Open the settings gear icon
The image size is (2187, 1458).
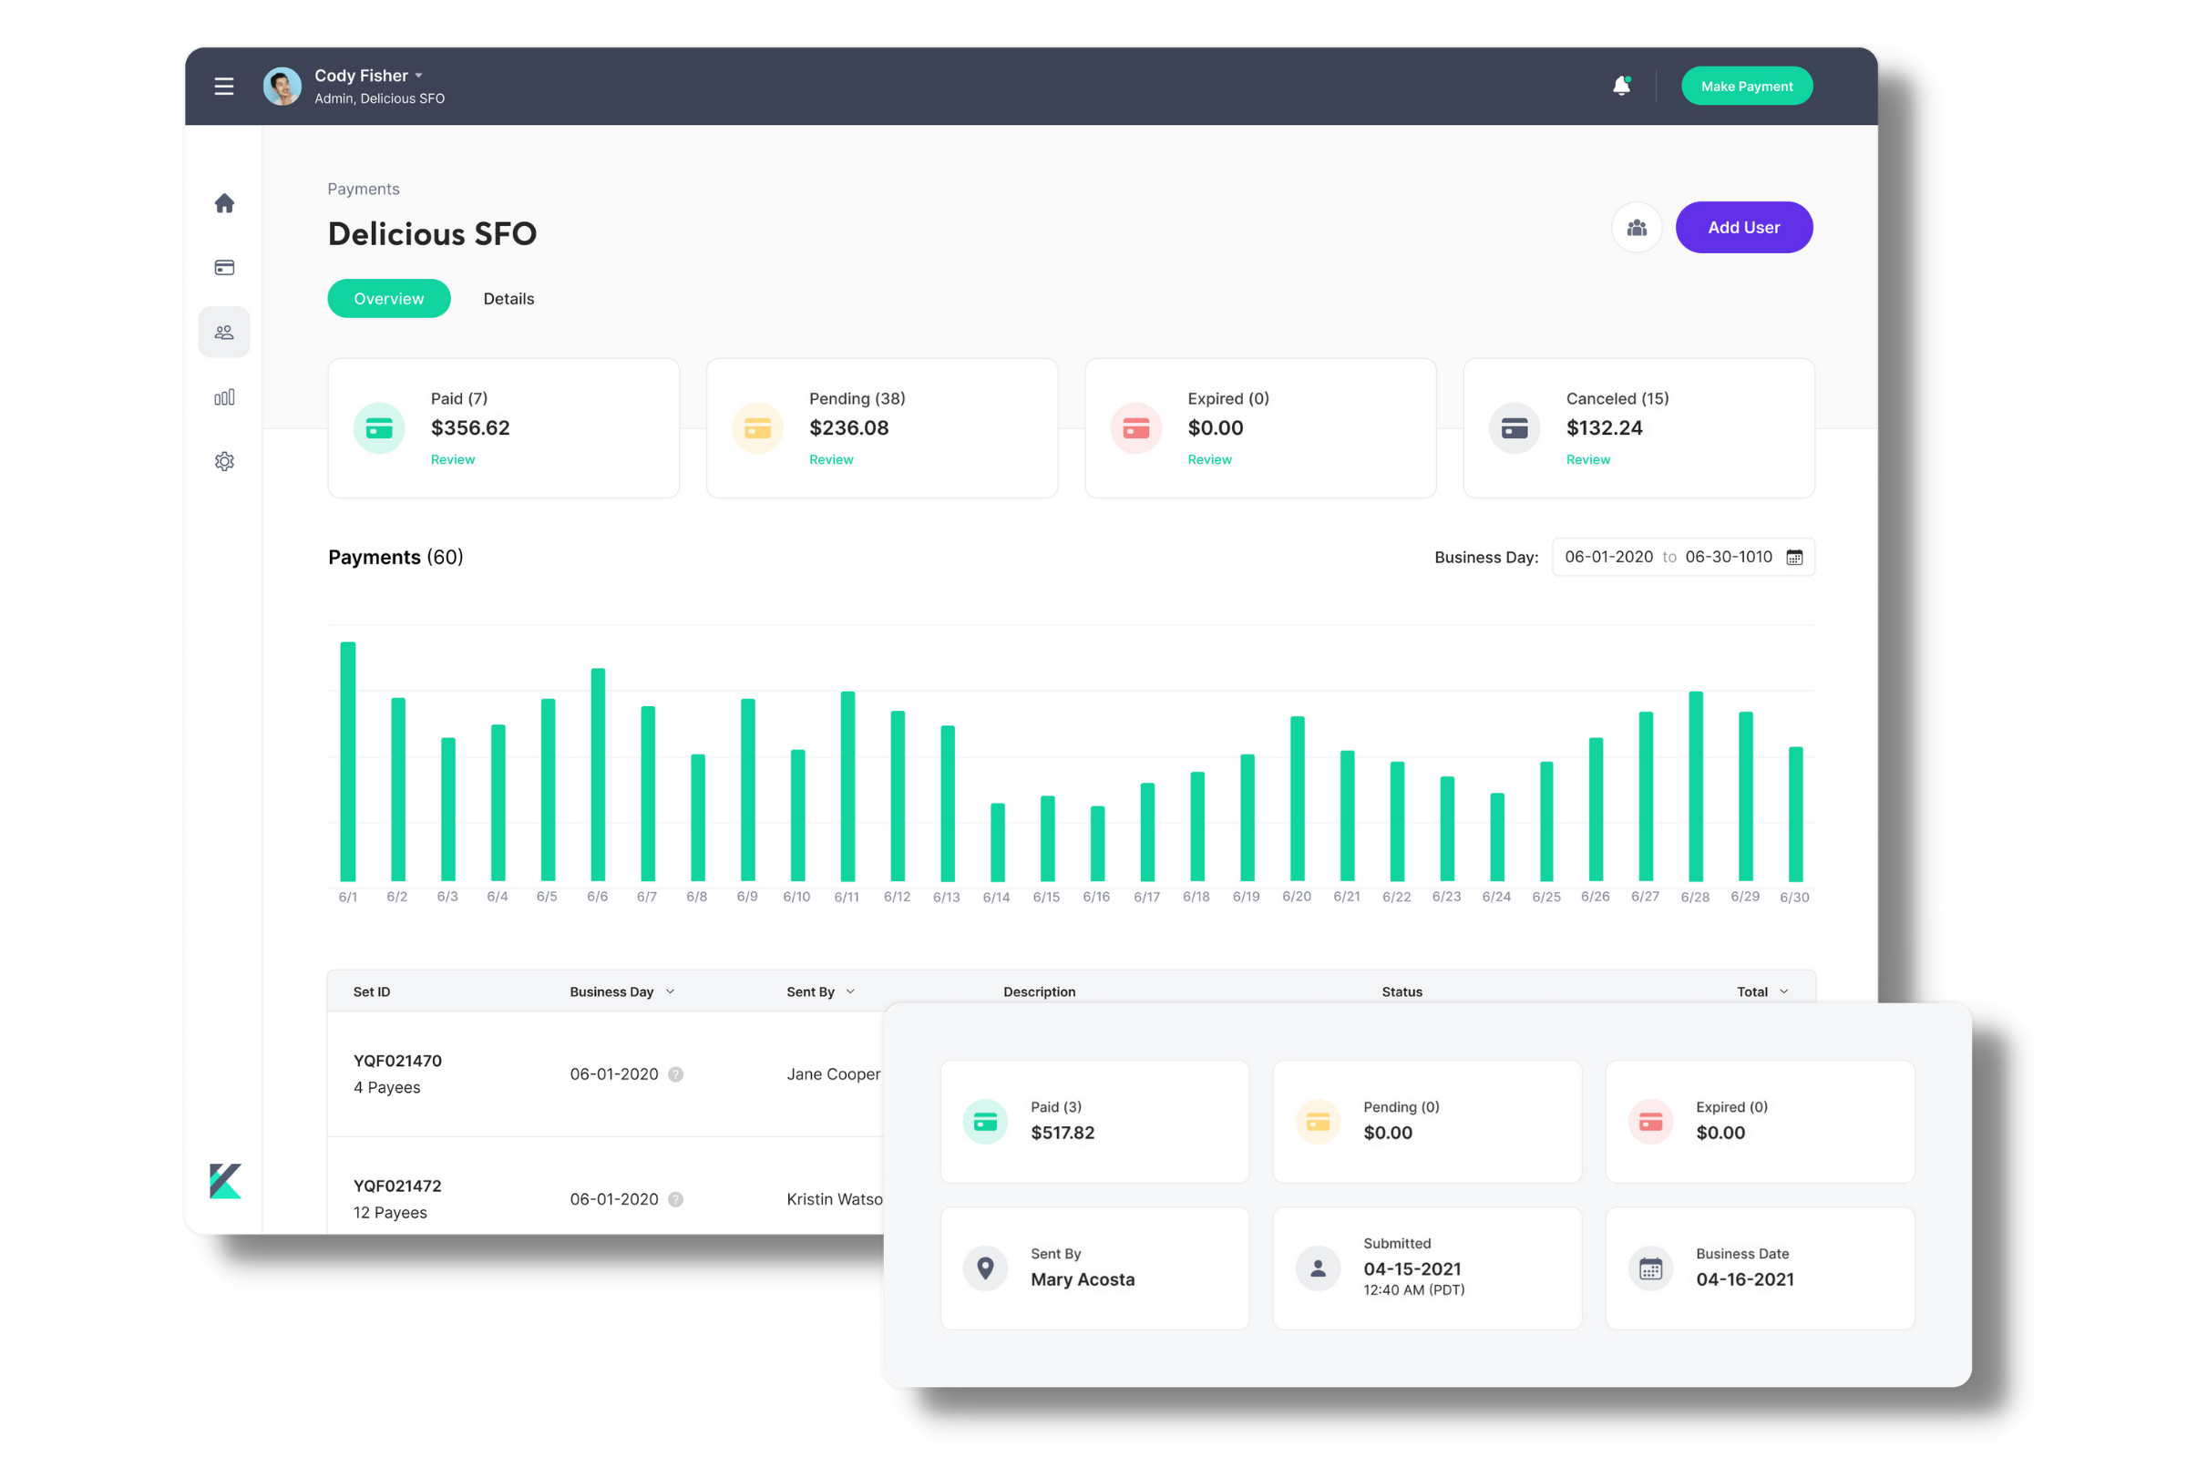224,461
